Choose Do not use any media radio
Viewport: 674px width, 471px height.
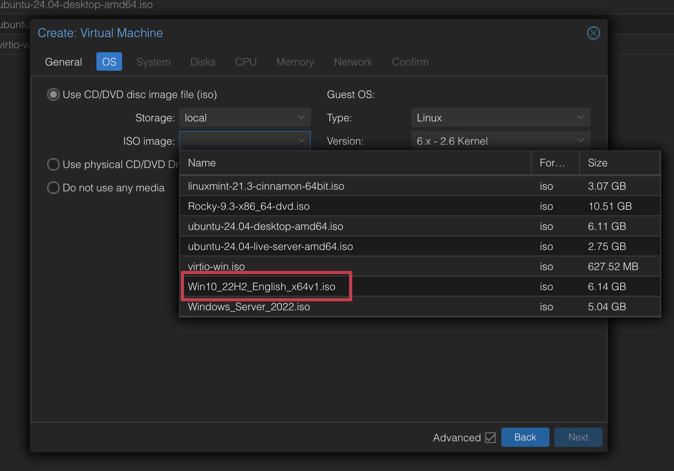[x=53, y=188]
